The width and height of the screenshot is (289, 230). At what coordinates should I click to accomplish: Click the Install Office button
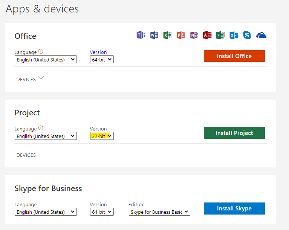point(234,56)
